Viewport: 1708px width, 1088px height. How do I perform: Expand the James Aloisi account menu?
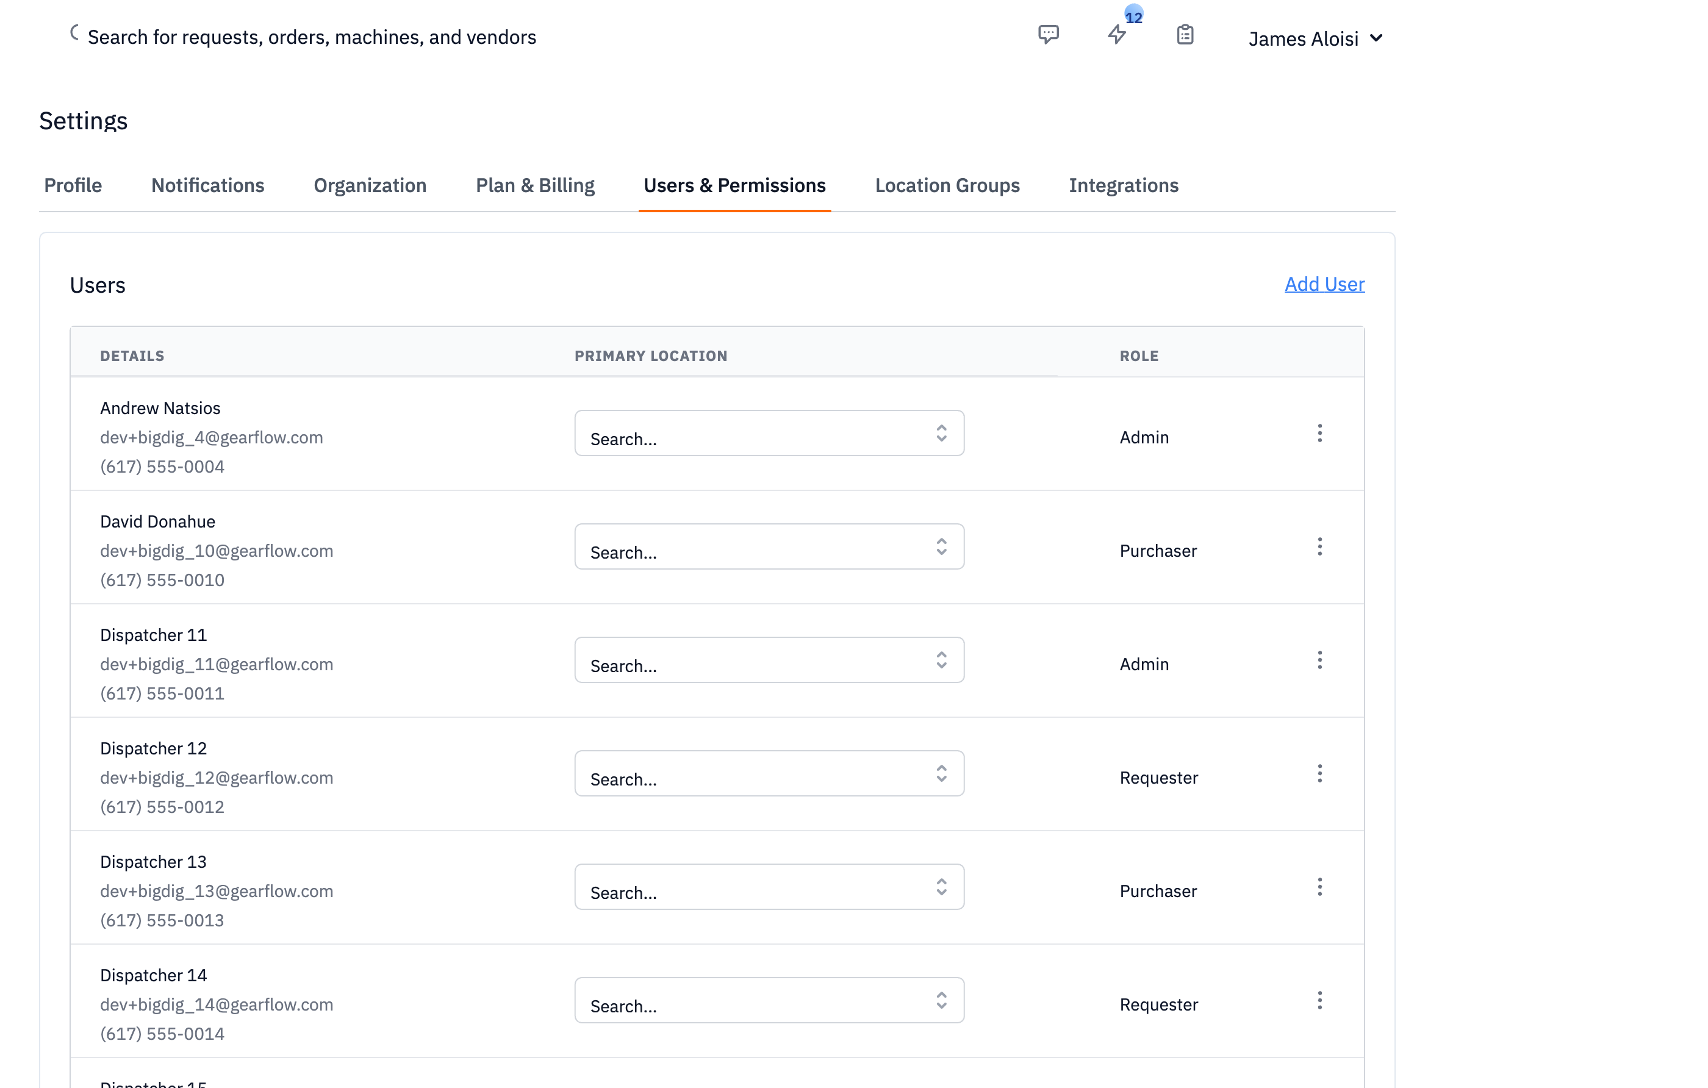[1315, 38]
